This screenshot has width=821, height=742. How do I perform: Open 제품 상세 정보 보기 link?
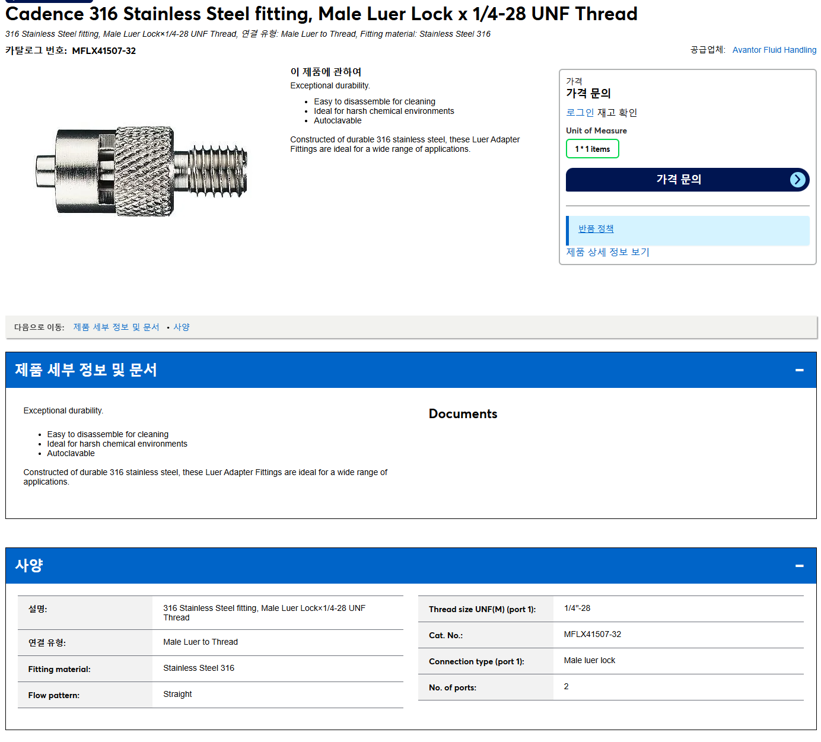tap(607, 252)
